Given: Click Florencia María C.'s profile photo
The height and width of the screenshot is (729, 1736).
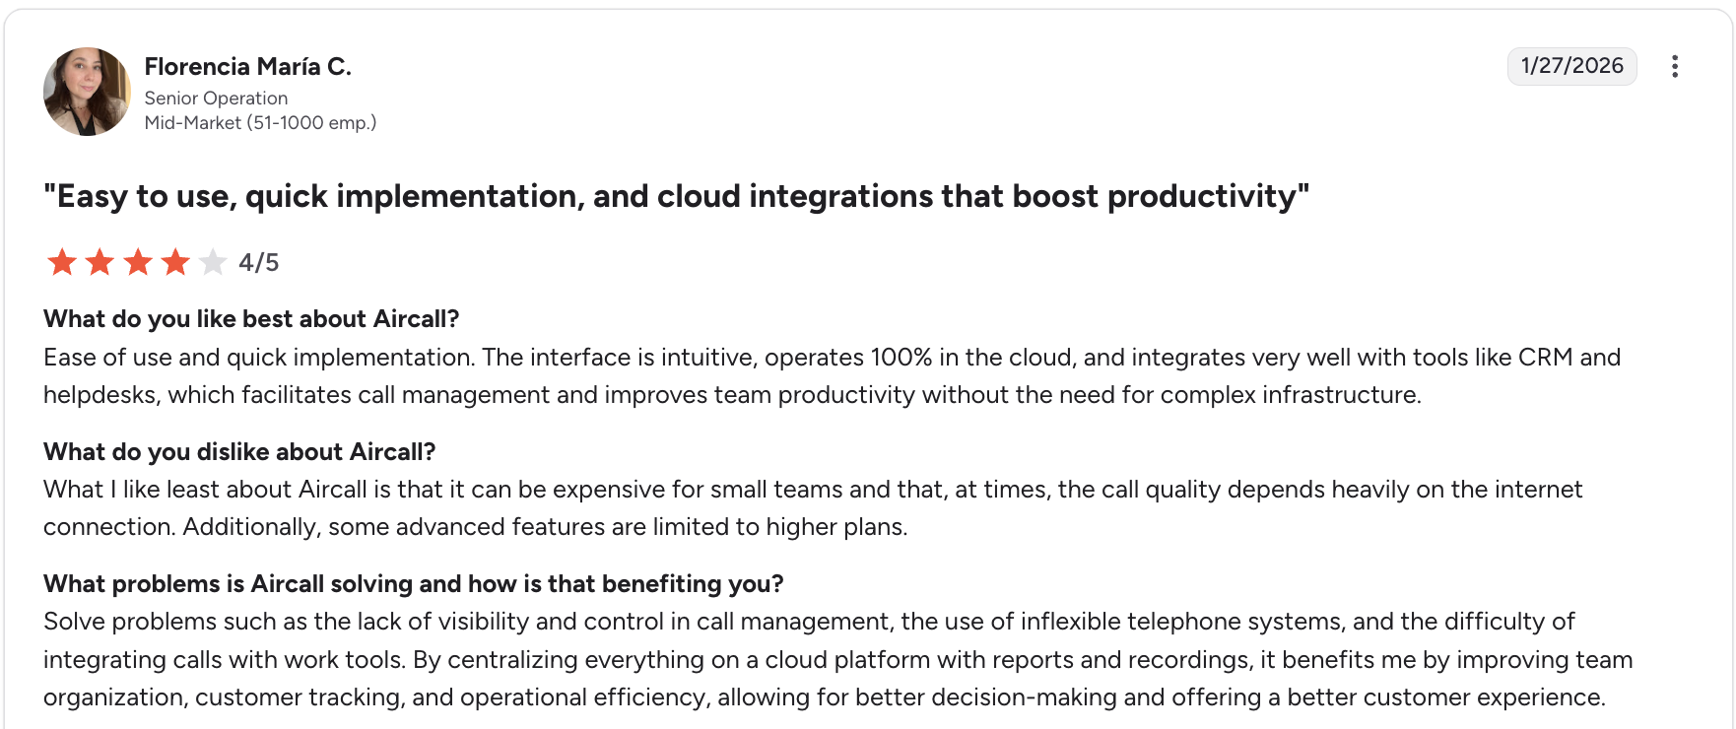Looking at the screenshot, I should pyautogui.click(x=88, y=92).
